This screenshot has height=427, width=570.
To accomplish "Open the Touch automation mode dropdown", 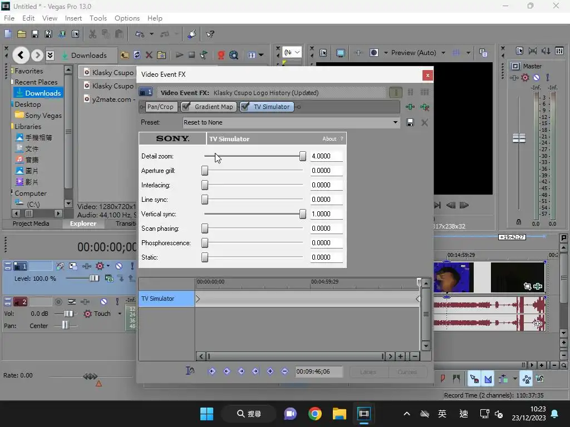I will (120, 314).
